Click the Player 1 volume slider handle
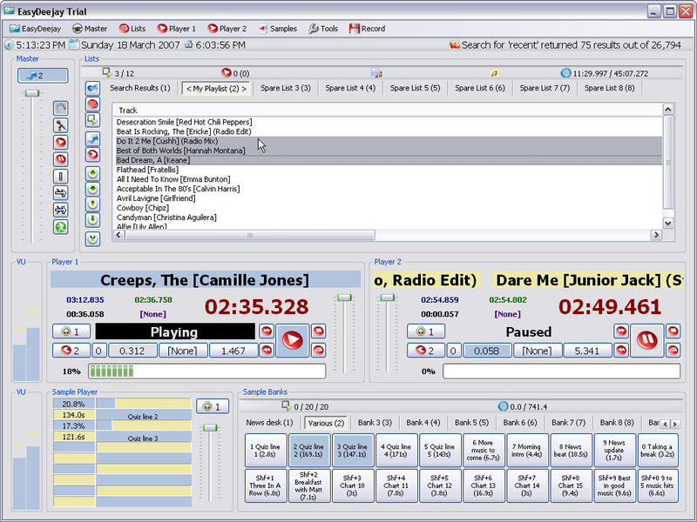Screen dimensions: 697x522 [344, 298]
